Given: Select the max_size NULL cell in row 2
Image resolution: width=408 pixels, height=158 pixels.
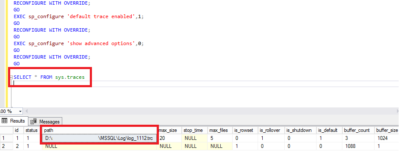Looking at the screenshot, I should tap(169, 146).
